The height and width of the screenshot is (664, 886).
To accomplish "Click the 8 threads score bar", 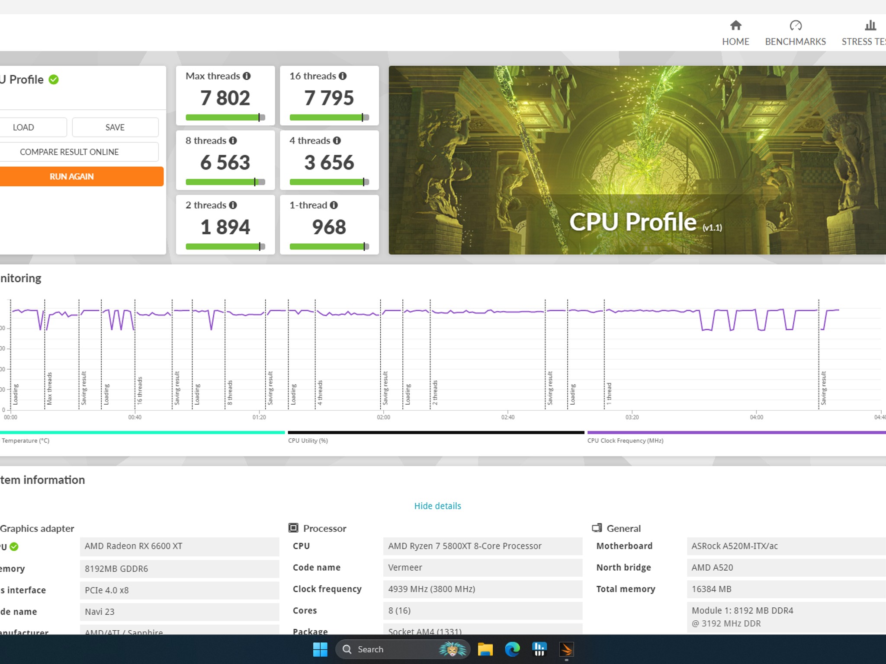I will pos(225,182).
